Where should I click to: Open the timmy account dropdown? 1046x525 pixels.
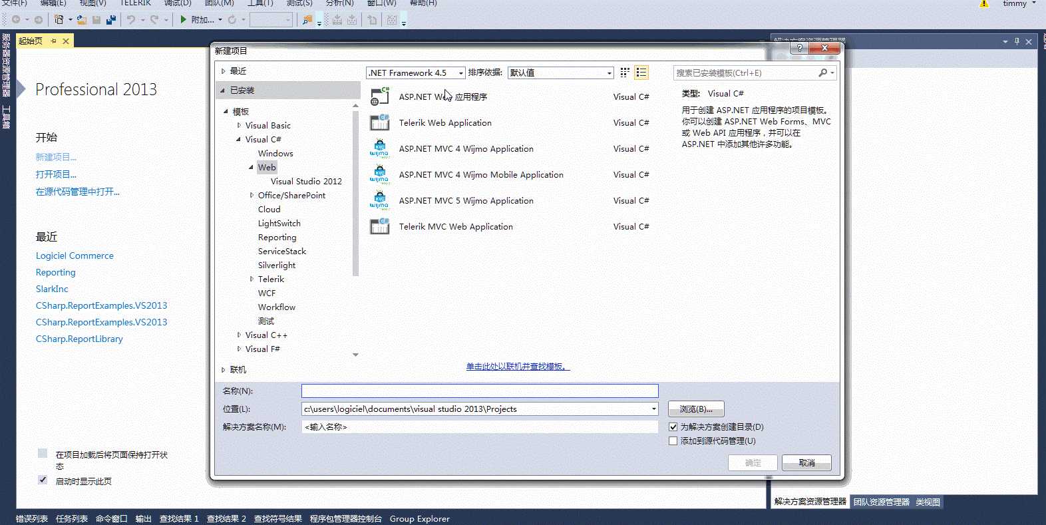click(1019, 4)
